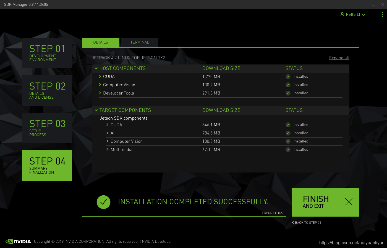This screenshot has height=248, width=387.
Task: Click the Installed status text for Multimedia
Action: coord(301,150)
